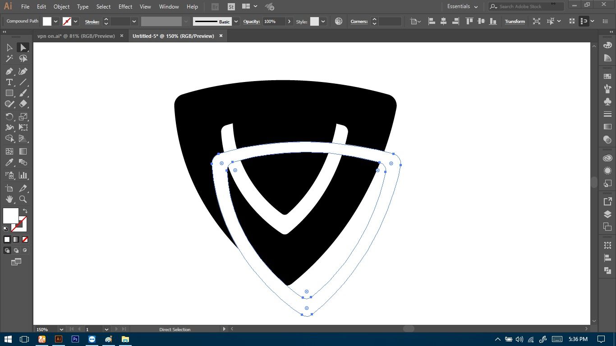616x346 pixels.
Task: Open artboard navigation dropdown
Action: [107, 329]
